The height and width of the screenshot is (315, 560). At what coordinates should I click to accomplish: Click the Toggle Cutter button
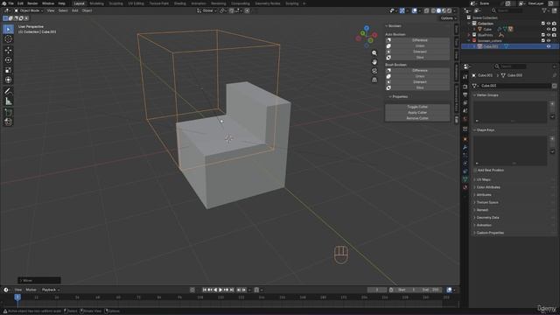417,107
